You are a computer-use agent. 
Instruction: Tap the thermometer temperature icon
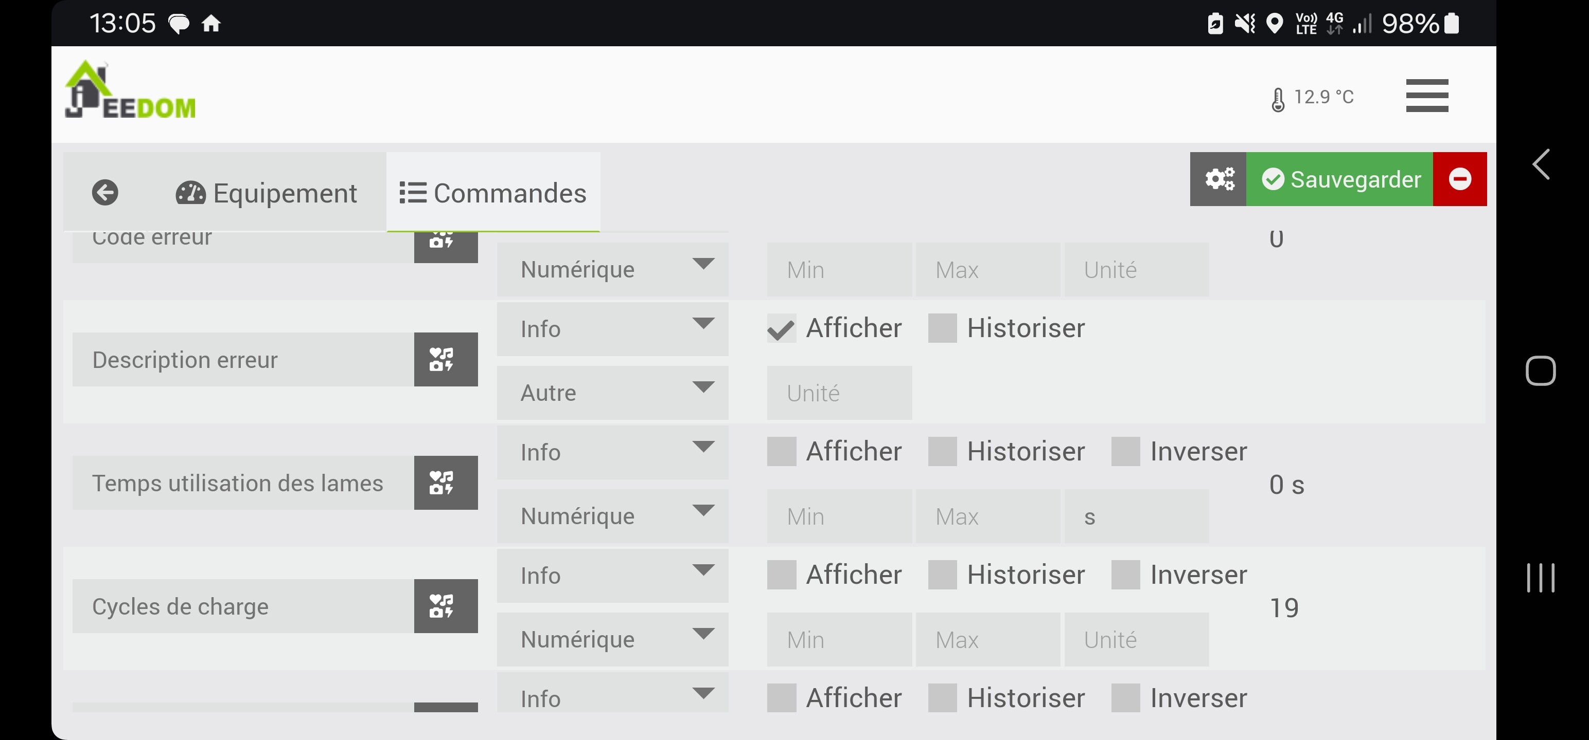[1278, 99]
